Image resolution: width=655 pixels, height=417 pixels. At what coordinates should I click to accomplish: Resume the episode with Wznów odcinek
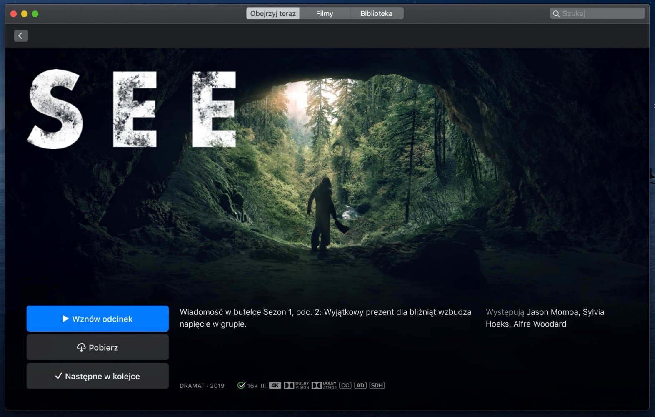97,319
